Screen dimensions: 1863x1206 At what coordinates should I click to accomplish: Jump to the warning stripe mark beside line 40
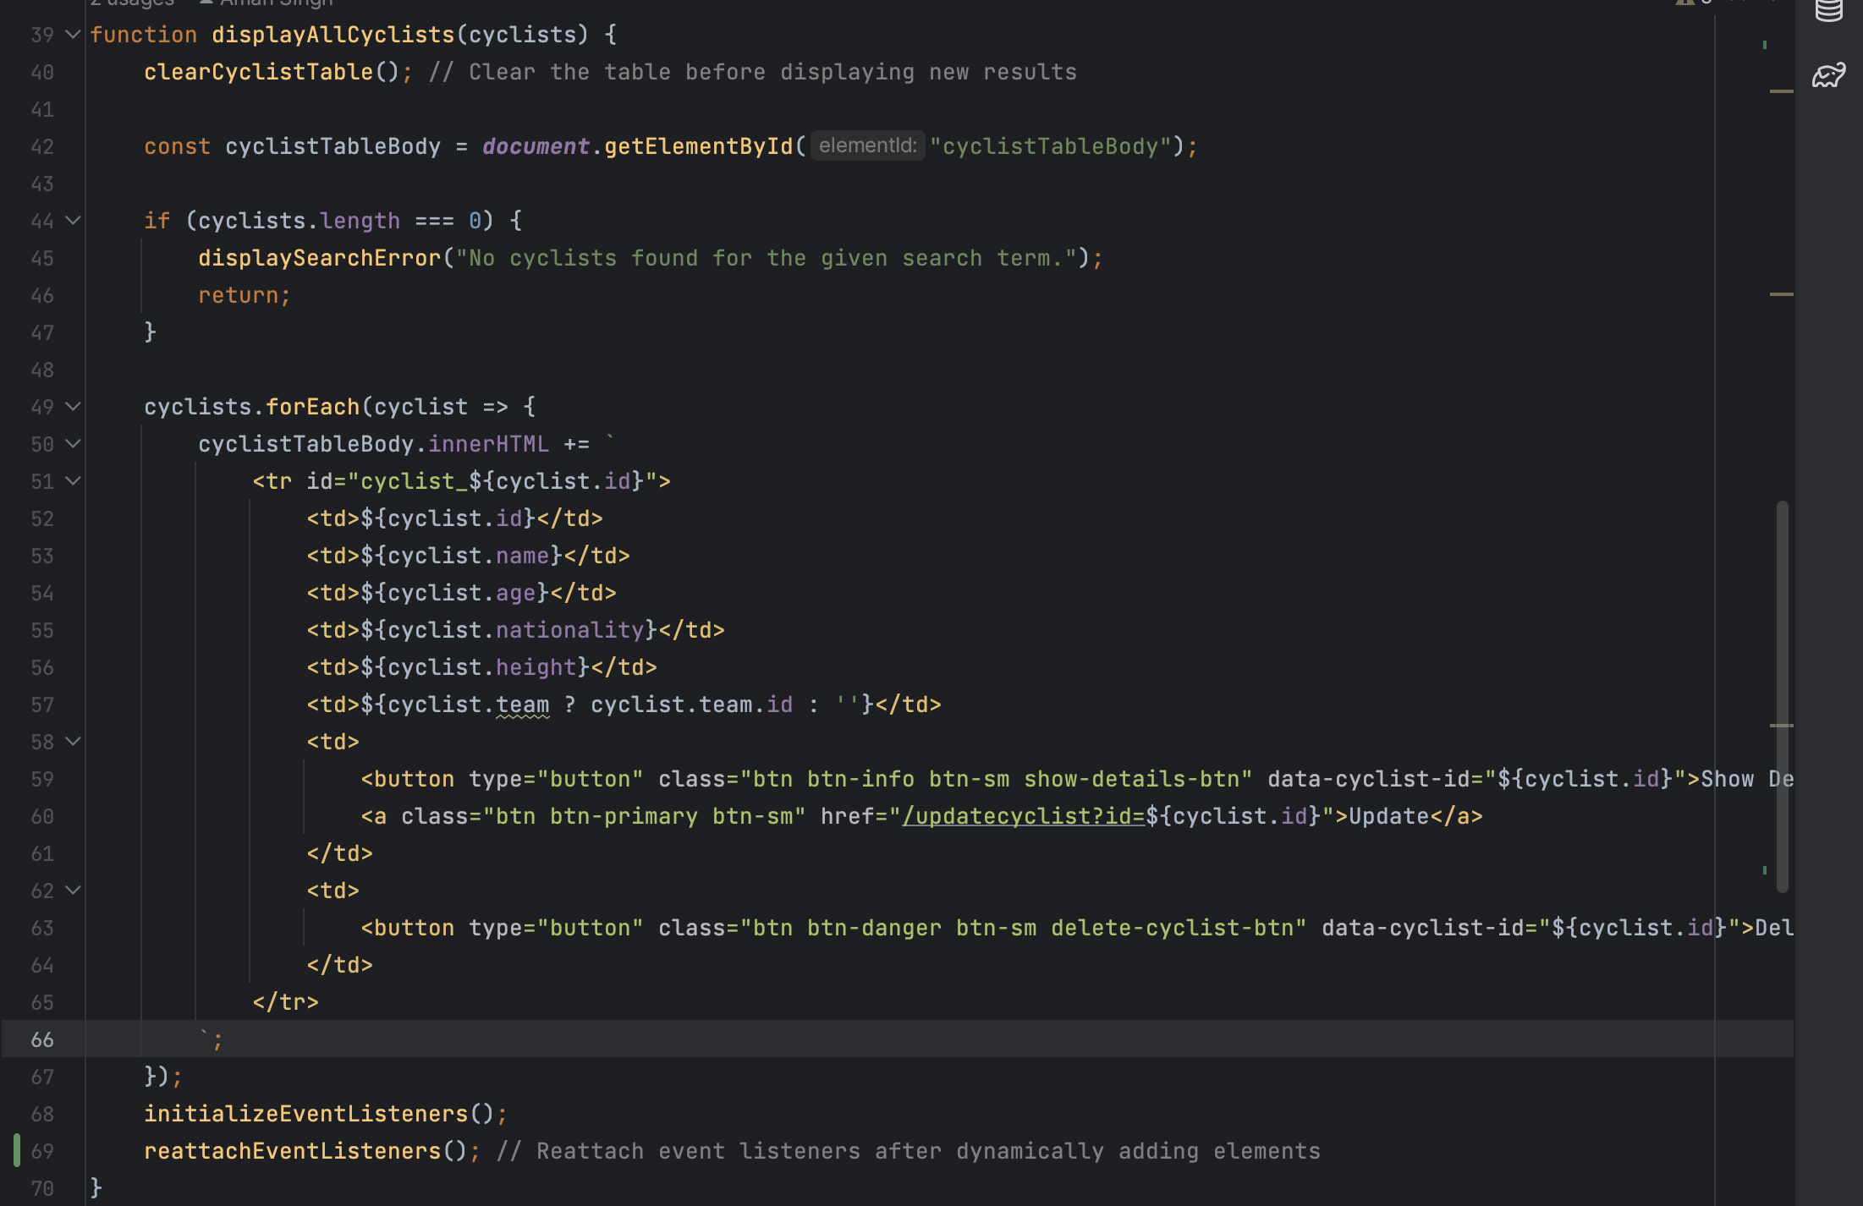tap(1781, 90)
